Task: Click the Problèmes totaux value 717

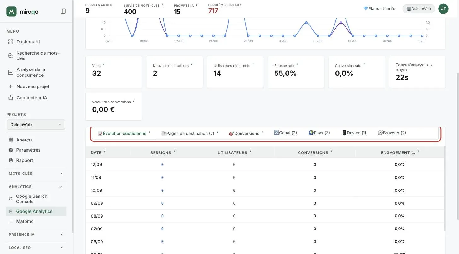Action: (213, 11)
